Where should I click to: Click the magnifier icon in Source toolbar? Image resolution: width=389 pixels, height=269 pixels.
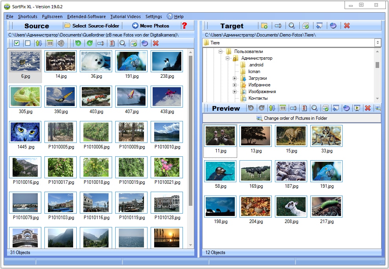tap(123, 43)
